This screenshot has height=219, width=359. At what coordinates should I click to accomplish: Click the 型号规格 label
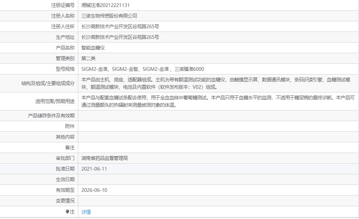[x=65, y=69]
